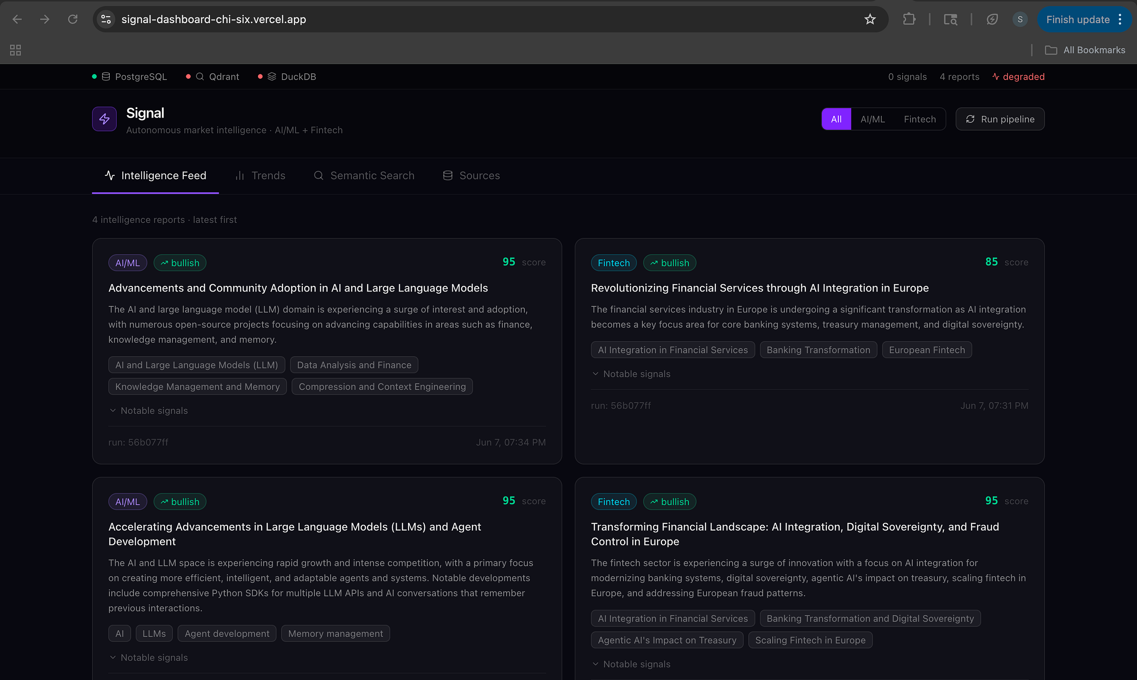Click the lightning performance icon in toolbar

(992, 19)
